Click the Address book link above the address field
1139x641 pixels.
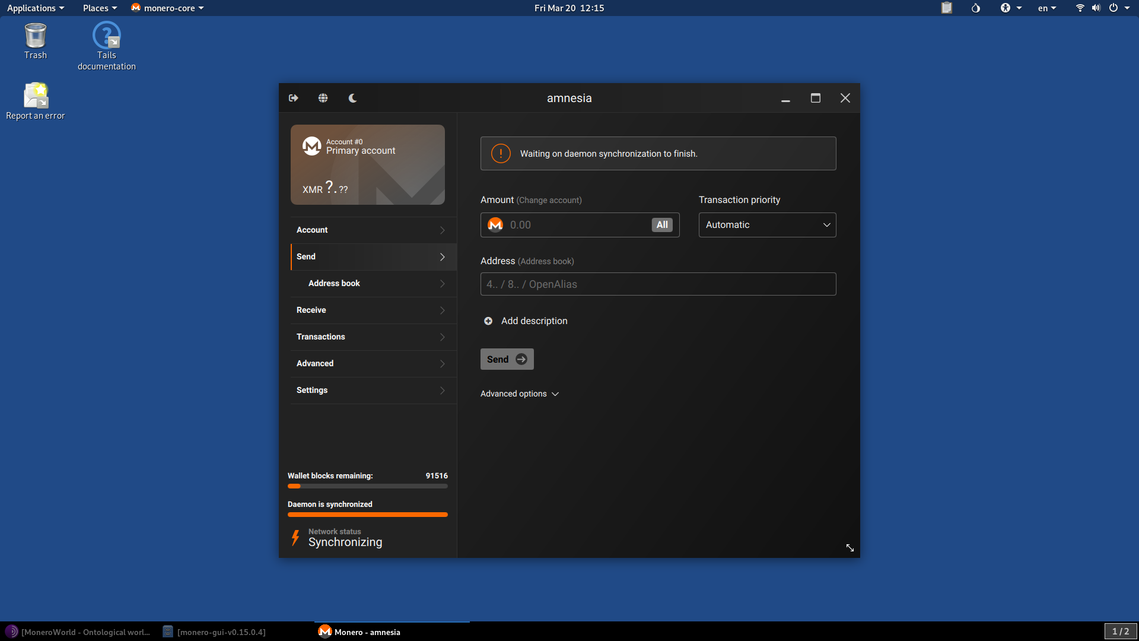coord(546,261)
